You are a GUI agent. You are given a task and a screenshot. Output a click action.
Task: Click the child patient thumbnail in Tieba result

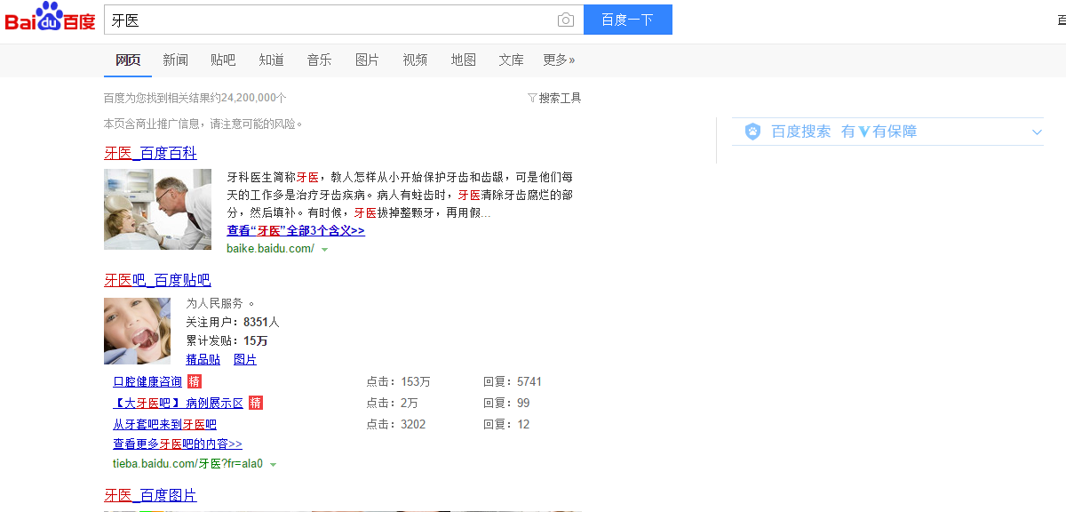137,331
